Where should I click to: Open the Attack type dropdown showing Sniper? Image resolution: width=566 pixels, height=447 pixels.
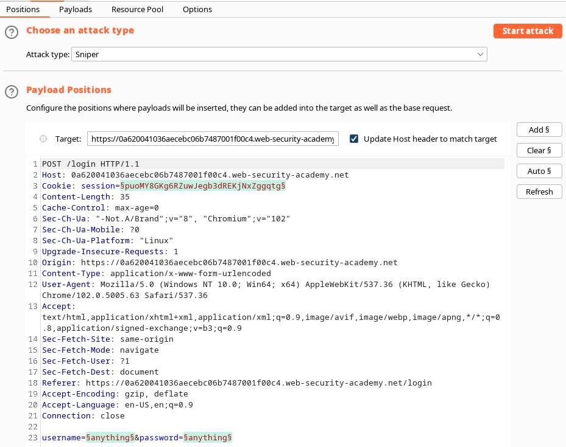click(279, 54)
